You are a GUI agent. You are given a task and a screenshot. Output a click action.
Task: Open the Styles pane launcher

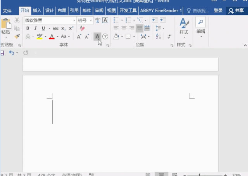pos(190,46)
